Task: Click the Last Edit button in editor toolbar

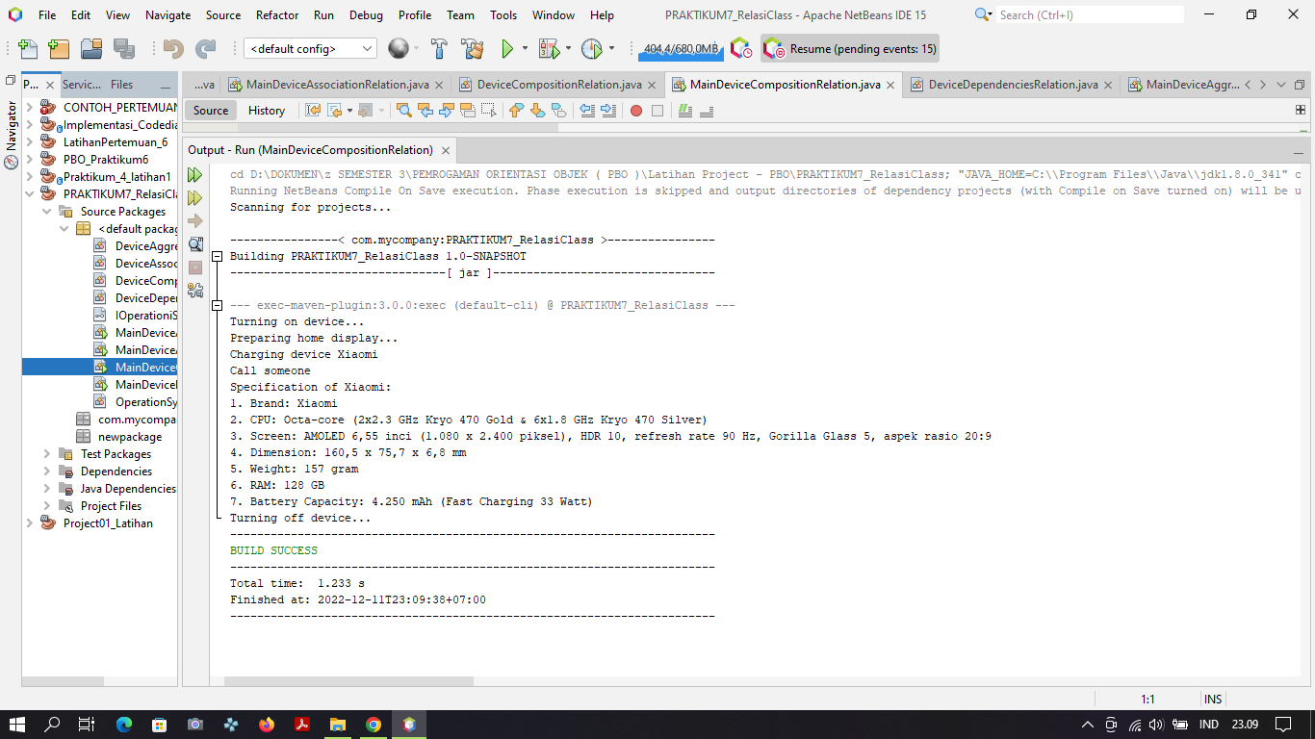Action: click(x=313, y=111)
